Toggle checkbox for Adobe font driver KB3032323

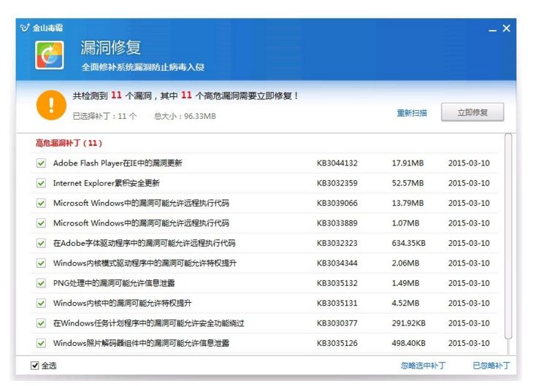click(x=41, y=243)
